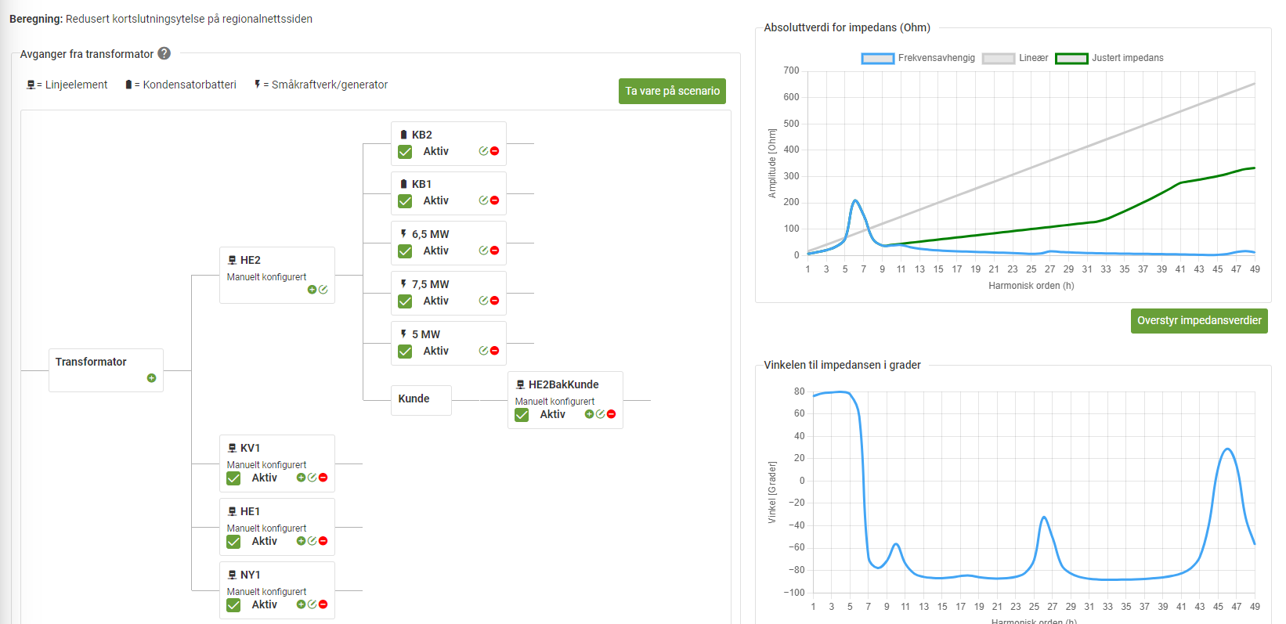Add a new element under HE2
The height and width of the screenshot is (624, 1286).
(312, 290)
